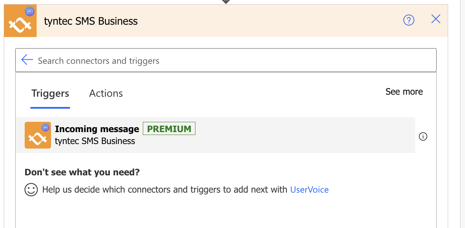
Task: Focus the Search connectors and triggers field
Action: (226, 60)
